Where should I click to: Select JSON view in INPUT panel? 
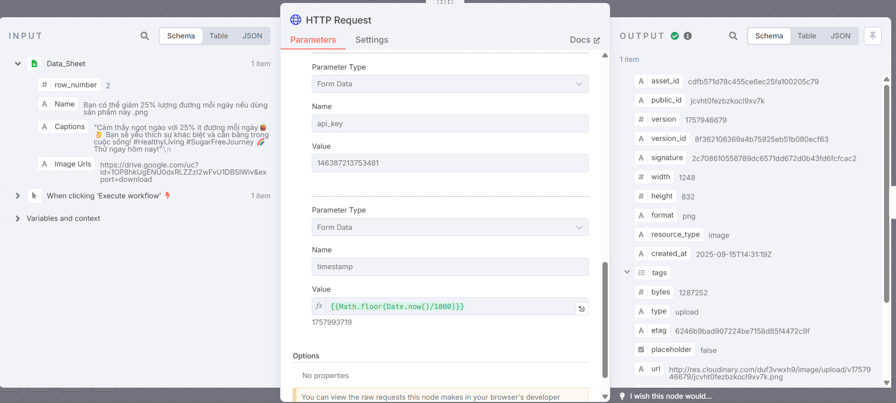point(252,36)
